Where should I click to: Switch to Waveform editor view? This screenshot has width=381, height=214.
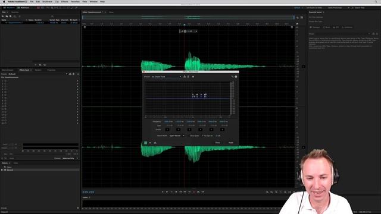pyautogui.click(x=8, y=8)
